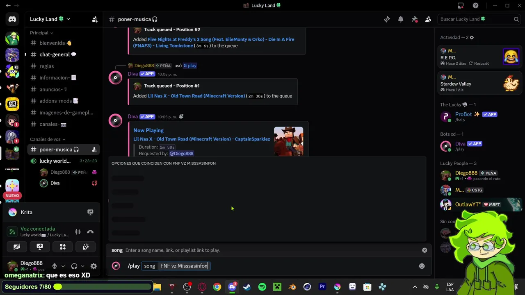
Task: Mute microphone in user panel
Action: (x=55, y=266)
